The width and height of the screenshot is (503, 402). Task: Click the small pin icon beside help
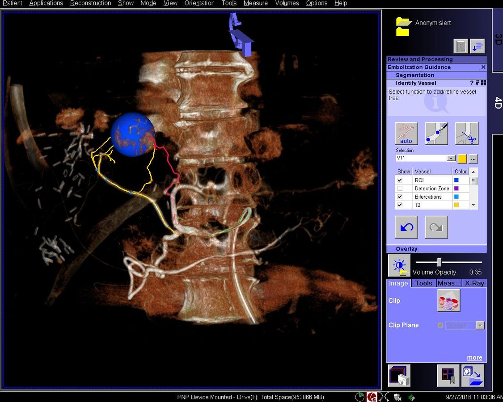(478, 83)
